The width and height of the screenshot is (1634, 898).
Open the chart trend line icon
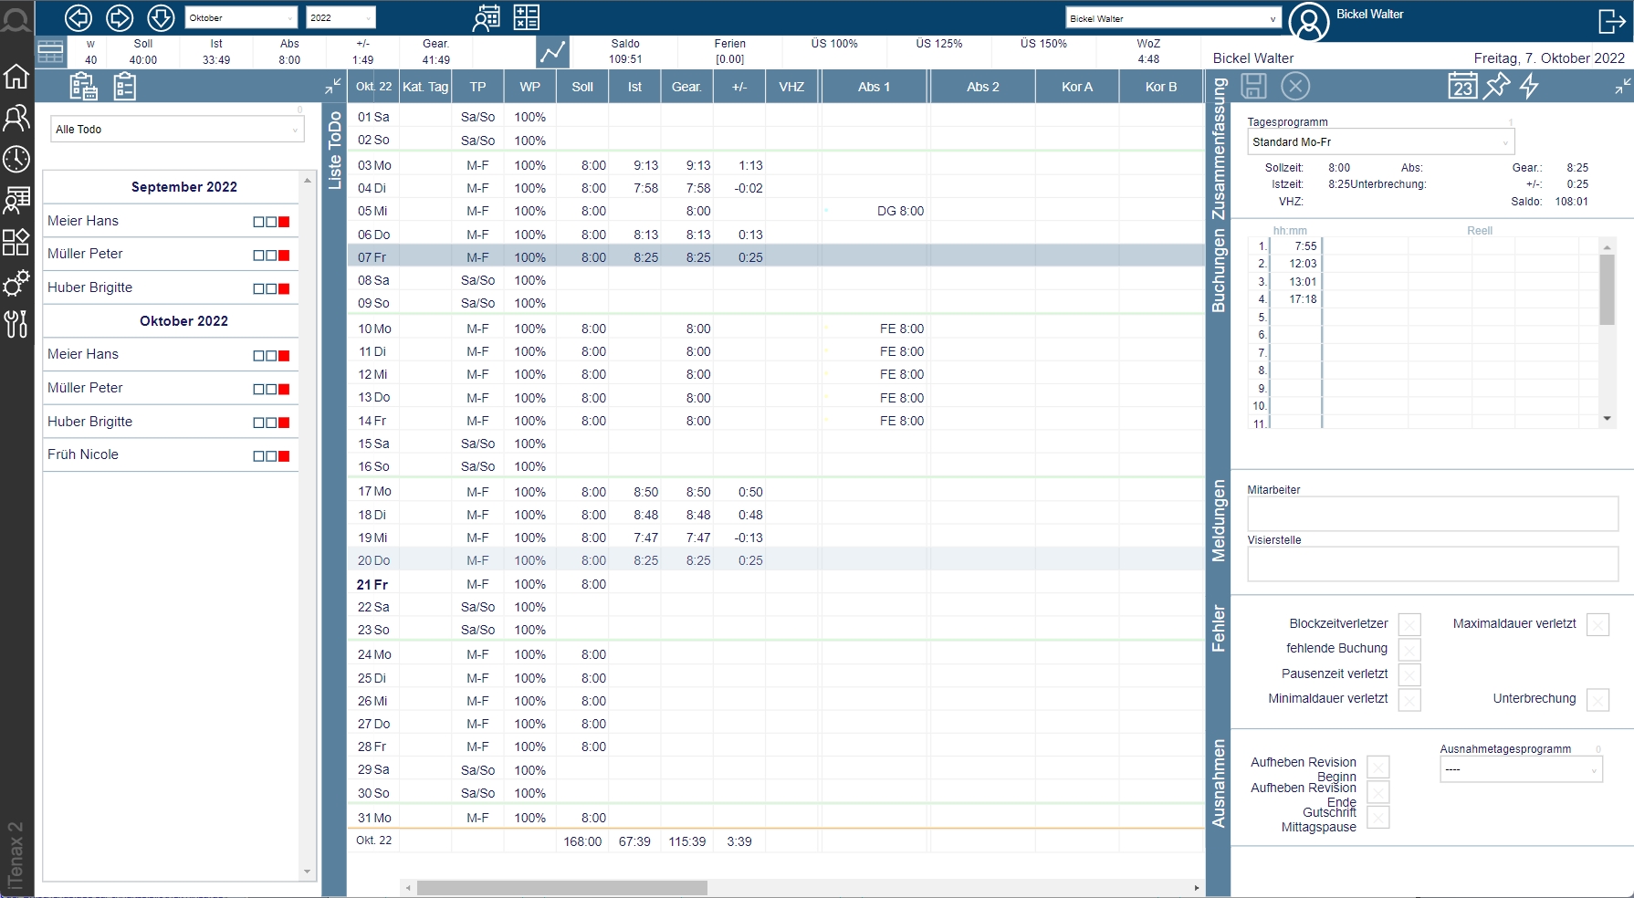coord(552,52)
